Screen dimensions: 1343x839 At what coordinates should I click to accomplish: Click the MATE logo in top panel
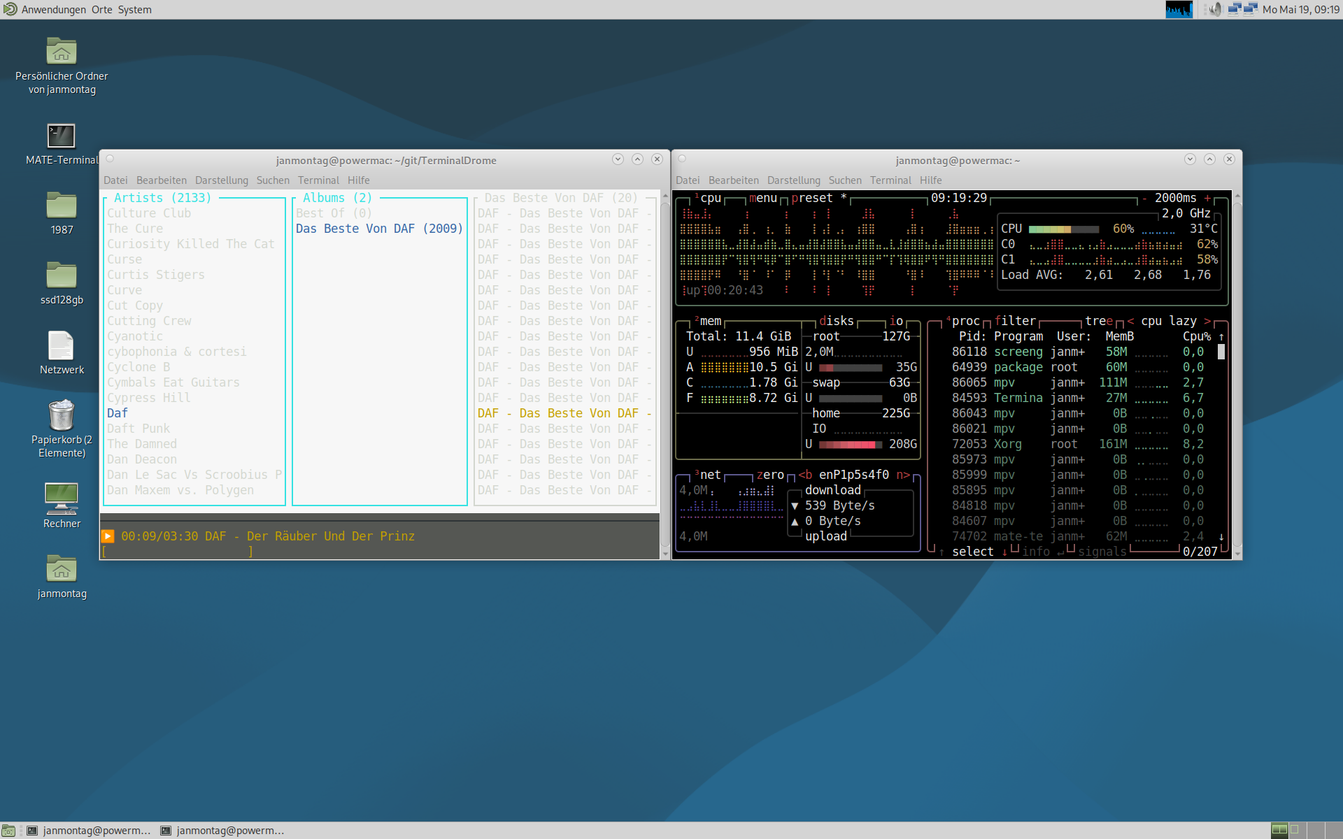(10, 9)
